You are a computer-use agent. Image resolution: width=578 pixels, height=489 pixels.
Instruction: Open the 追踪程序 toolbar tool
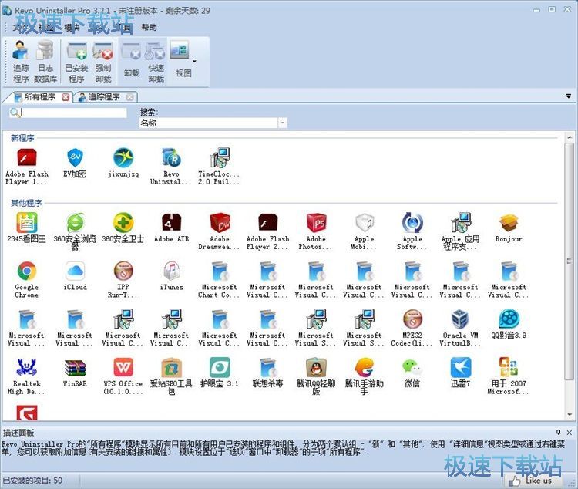point(21,62)
